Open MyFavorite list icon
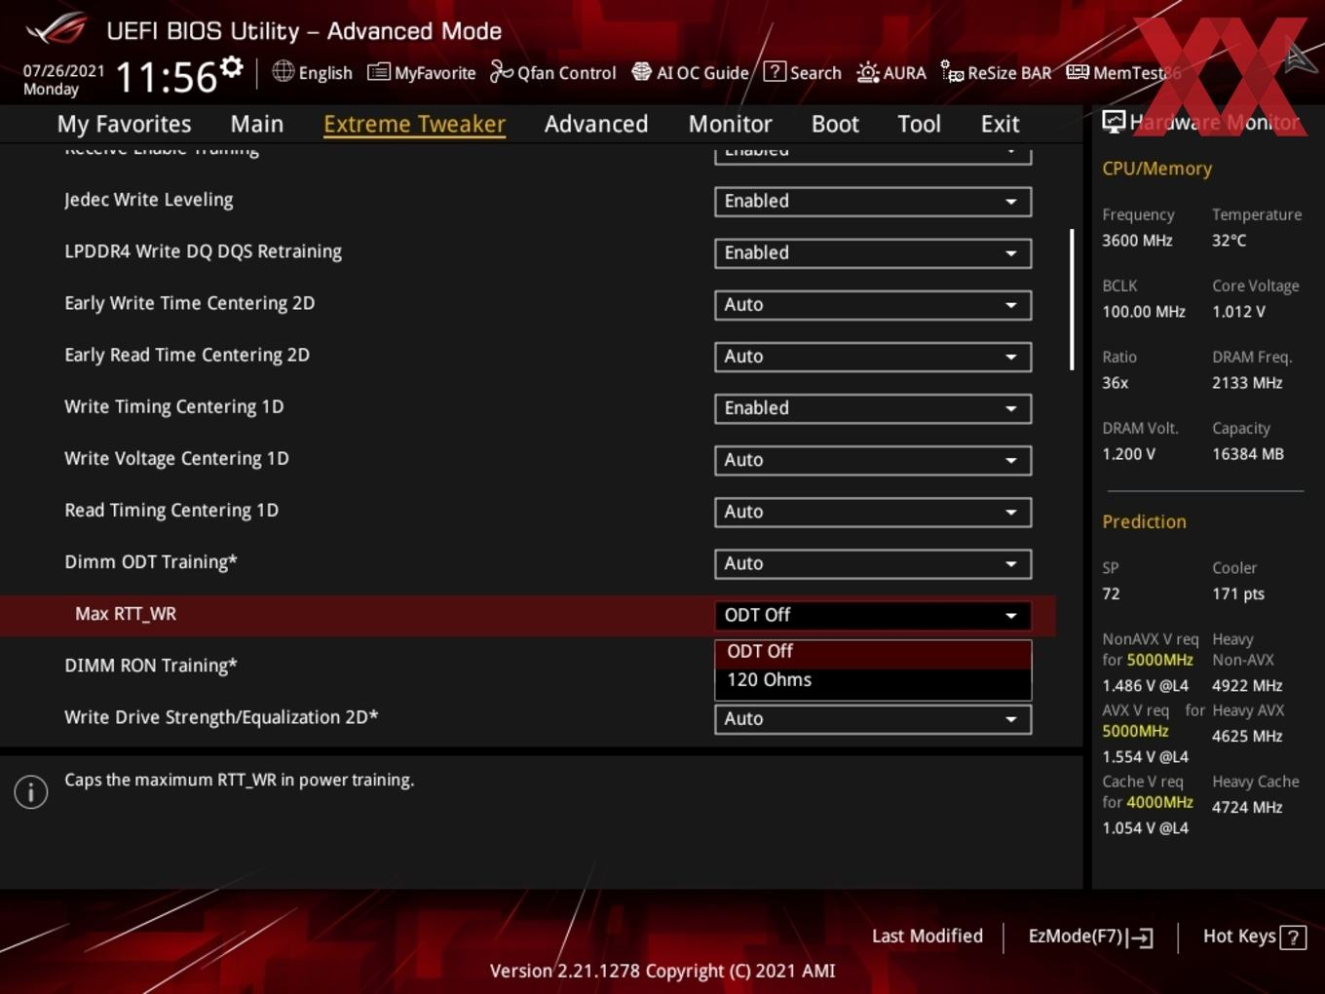1325x994 pixels. tap(378, 72)
